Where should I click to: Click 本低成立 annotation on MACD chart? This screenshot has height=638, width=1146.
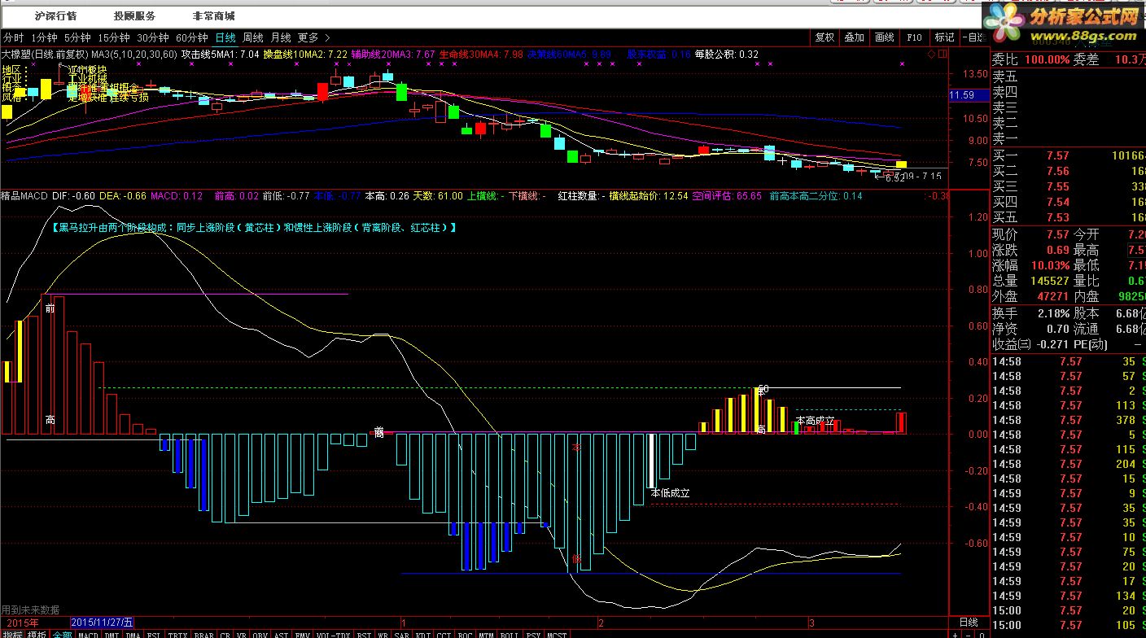(x=670, y=492)
